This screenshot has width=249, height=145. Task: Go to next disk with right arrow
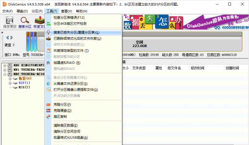coord(11,37)
